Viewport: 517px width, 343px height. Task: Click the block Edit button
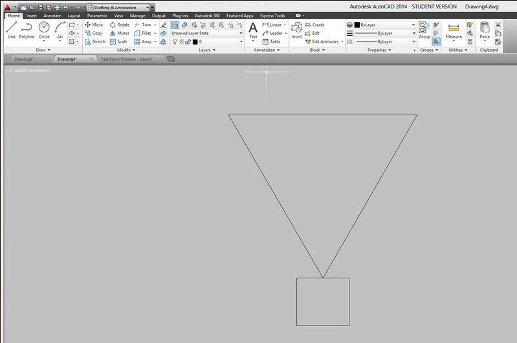pyautogui.click(x=312, y=33)
